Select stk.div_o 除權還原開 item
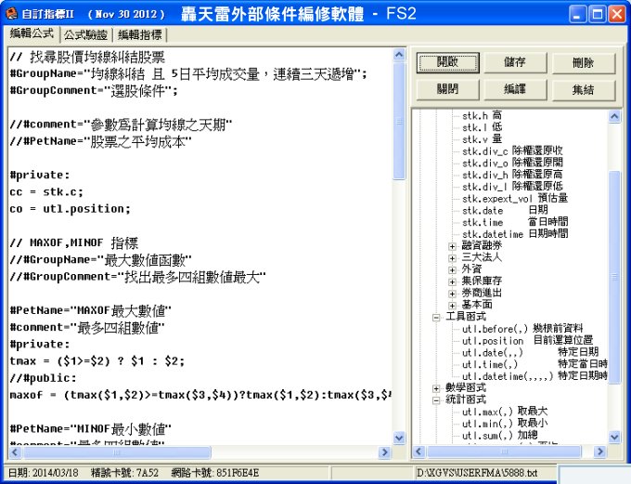This screenshot has width=631, height=484. [x=512, y=163]
